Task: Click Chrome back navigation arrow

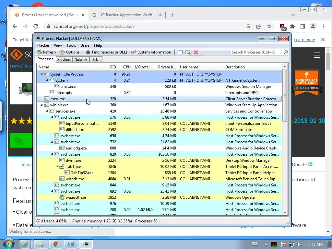Action: pyautogui.click(x=15, y=26)
